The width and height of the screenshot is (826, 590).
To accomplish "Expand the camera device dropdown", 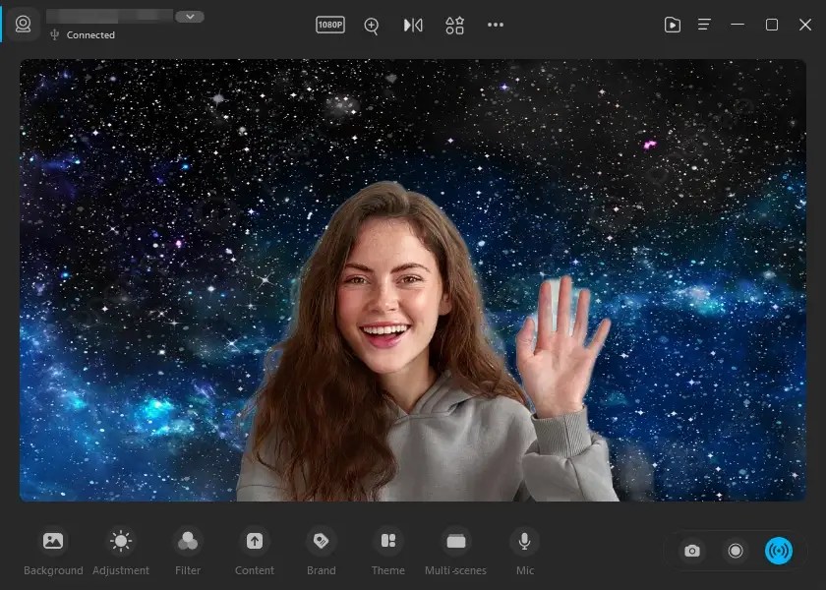I will 189,17.
